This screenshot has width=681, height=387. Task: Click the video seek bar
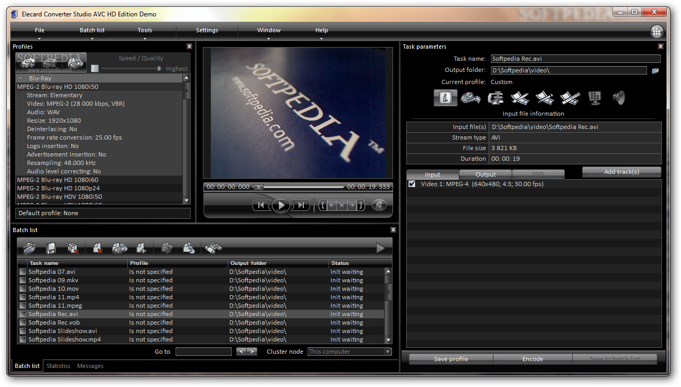pyautogui.click(x=298, y=187)
